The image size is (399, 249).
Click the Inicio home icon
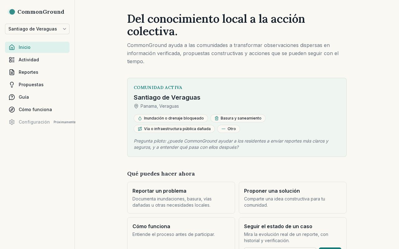[12, 47]
